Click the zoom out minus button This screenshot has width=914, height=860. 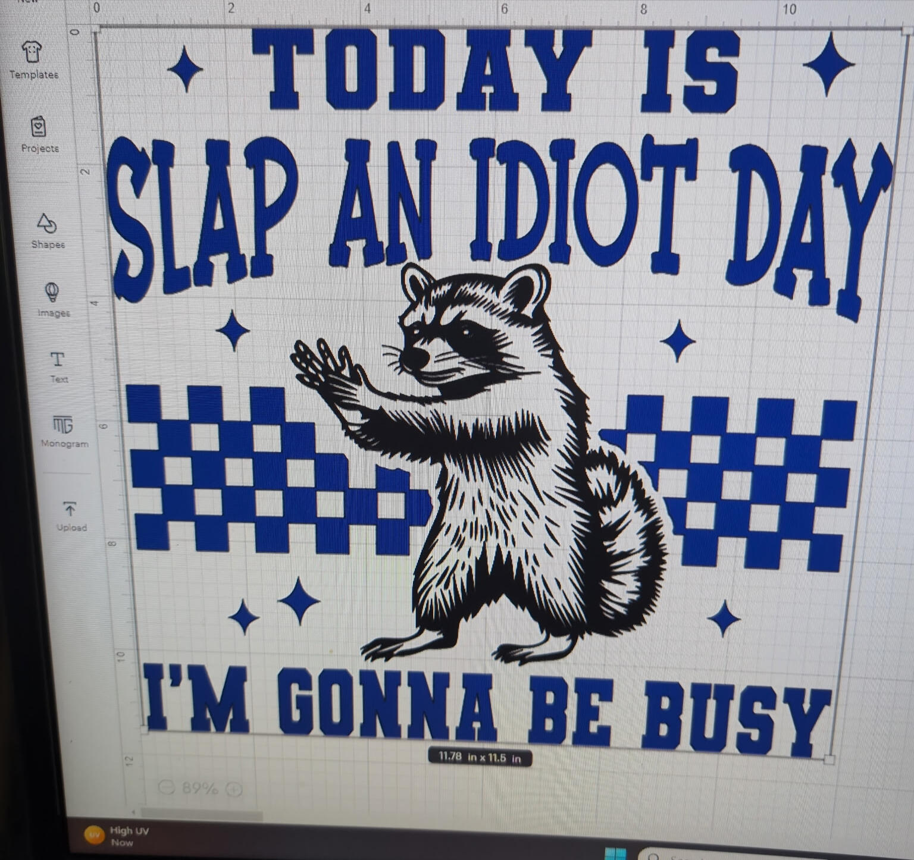click(167, 788)
